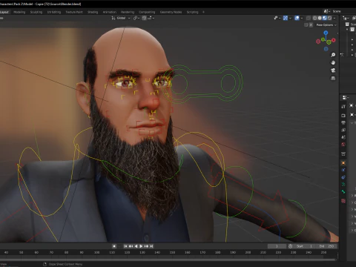Open the orange Object properties tab
The image size is (356, 267).
click(x=343, y=163)
